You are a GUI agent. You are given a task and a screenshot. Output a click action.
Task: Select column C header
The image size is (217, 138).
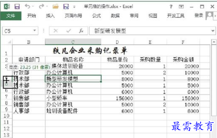pos(73,42)
